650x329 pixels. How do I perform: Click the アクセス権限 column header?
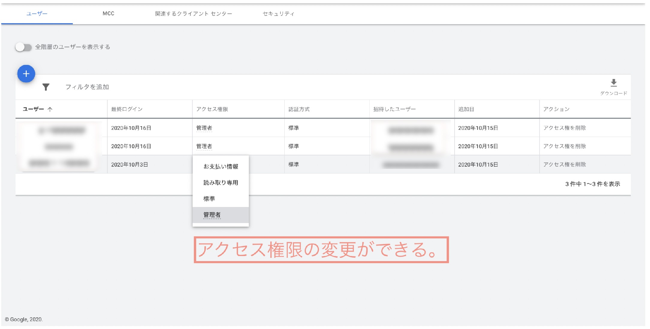coord(212,109)
